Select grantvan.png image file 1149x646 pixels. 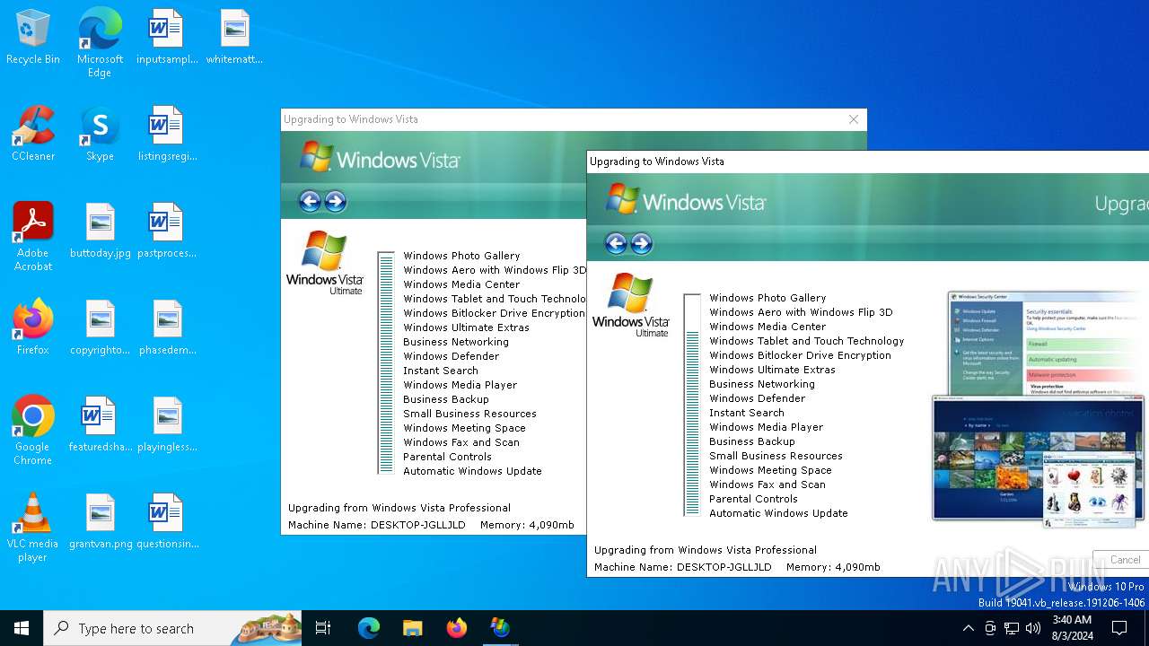pyautogui.click(x=101, y=522)
